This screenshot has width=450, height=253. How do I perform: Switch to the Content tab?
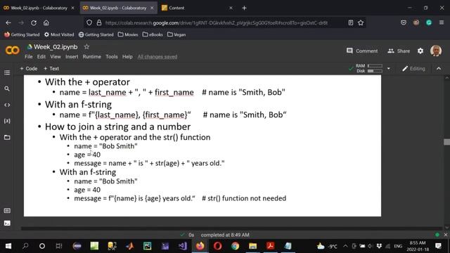pyautogui.click(x=198, y=8)
